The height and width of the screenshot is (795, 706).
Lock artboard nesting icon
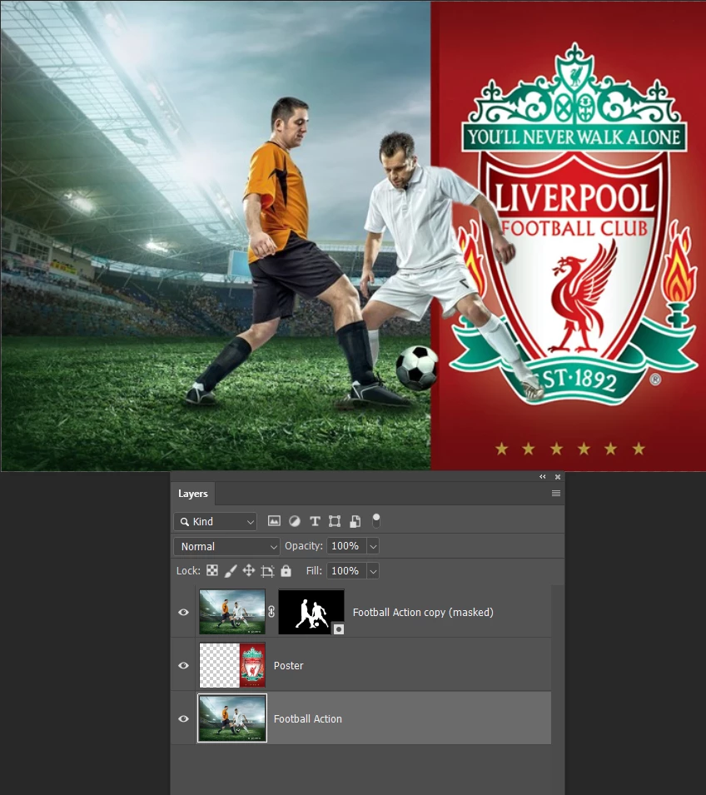pos(267,571)
